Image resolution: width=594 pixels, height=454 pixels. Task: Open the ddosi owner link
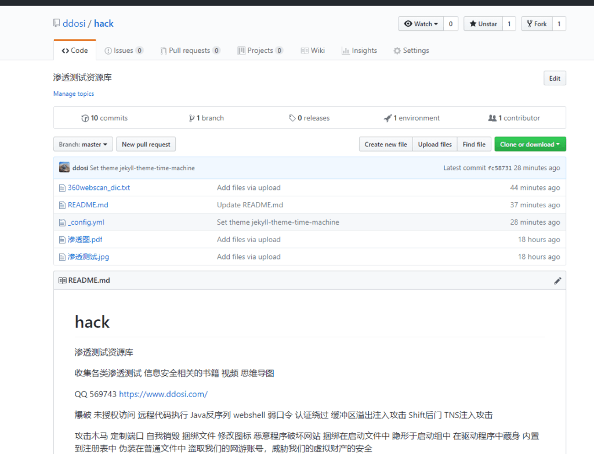pyautogui.click(x=74, y=24)
